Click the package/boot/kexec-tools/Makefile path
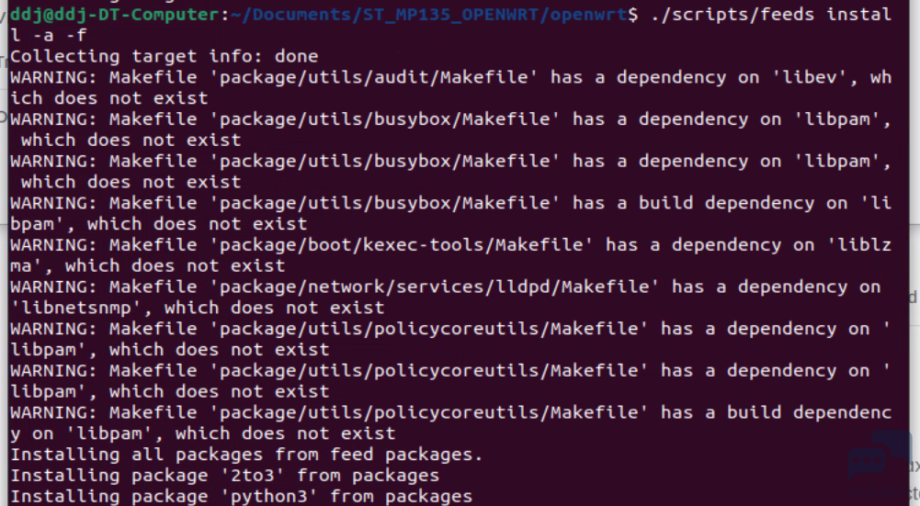The width and height of the screenshot is (920, 506). click(402, 245)
